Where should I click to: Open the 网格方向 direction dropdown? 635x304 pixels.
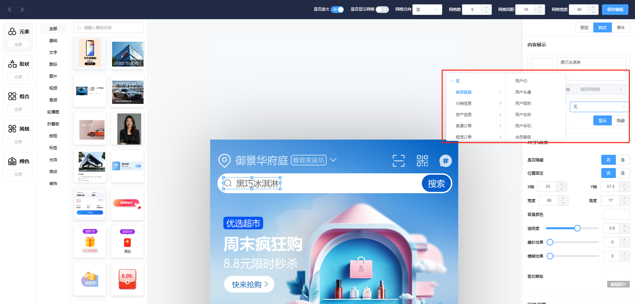point(427,10)
